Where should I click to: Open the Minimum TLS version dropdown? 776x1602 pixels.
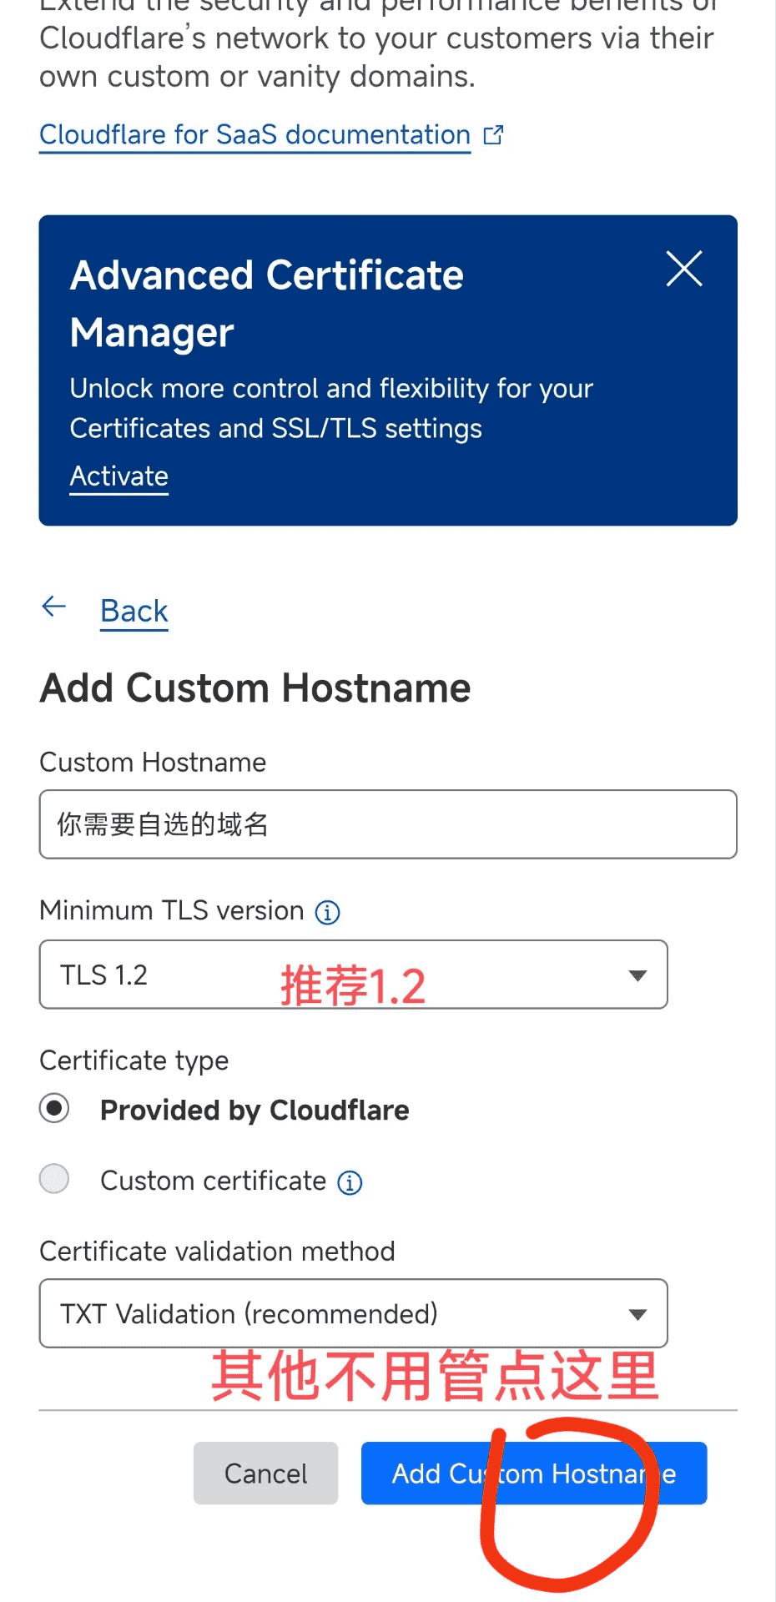353,975
